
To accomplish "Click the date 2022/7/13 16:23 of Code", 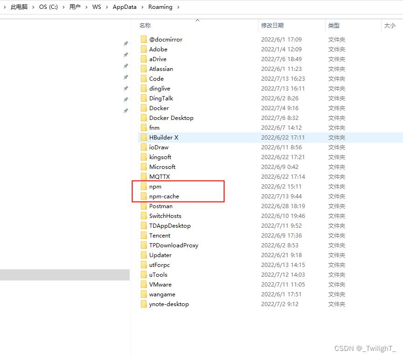I will (x=283, y=79).
